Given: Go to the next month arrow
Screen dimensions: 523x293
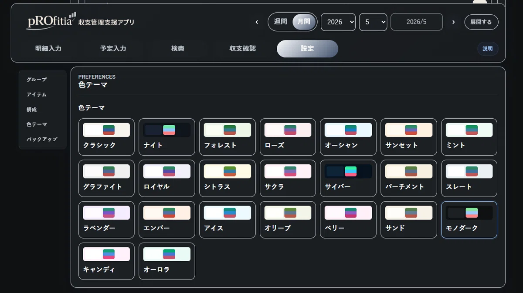Looking at the screenshot, I should pos(454,22).
